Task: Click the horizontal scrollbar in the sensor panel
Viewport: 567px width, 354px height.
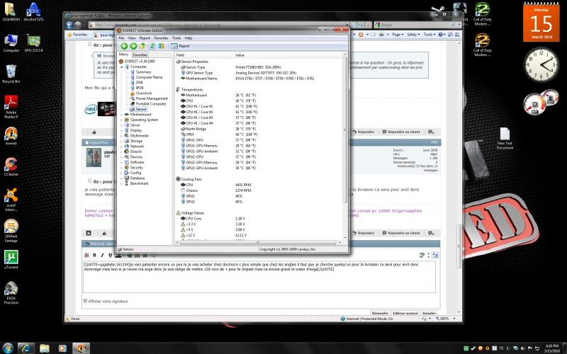Action: (x=259, y=243)
